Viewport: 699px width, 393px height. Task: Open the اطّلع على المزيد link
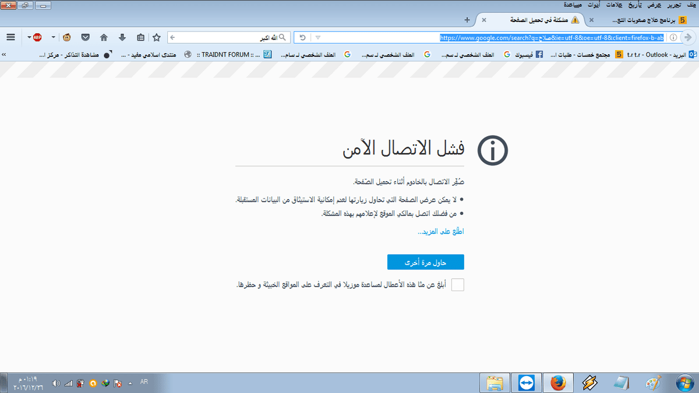click(x=440, y=231)
